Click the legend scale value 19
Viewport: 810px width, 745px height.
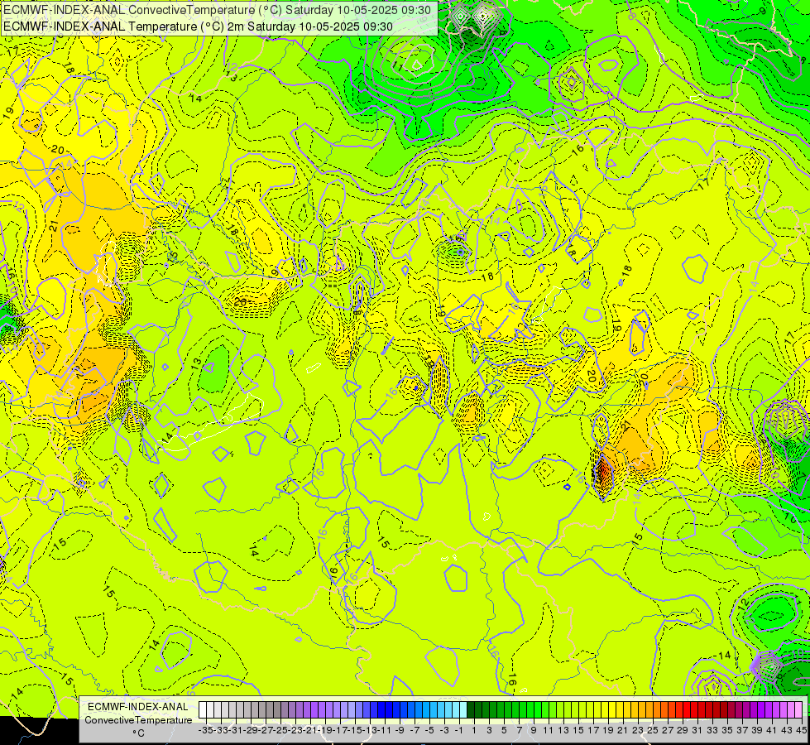click(608, 731)
